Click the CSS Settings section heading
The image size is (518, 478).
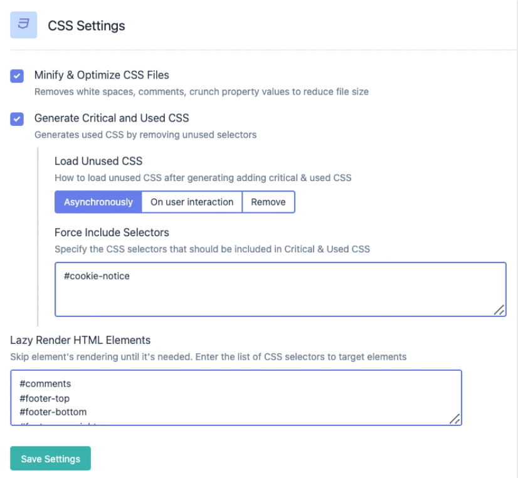(x=87, y=26)
